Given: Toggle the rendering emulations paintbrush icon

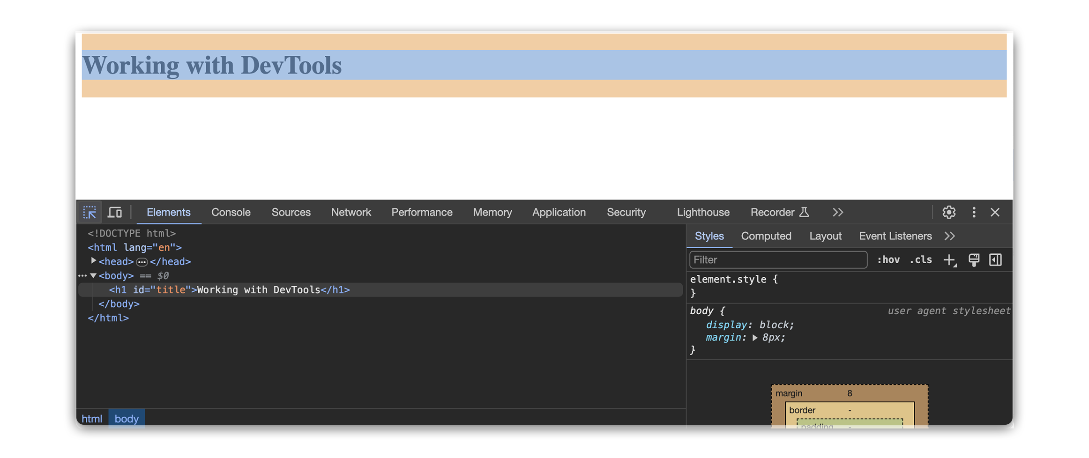Looking at the screenshot, I should click(x=974, y=260).
